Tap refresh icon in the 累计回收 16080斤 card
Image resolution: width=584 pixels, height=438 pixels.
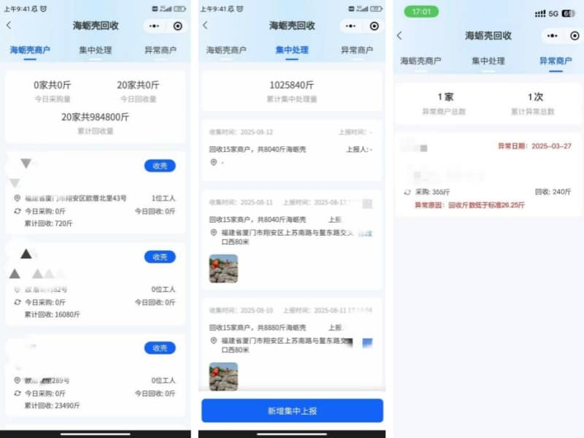click(x=18, y=302)
